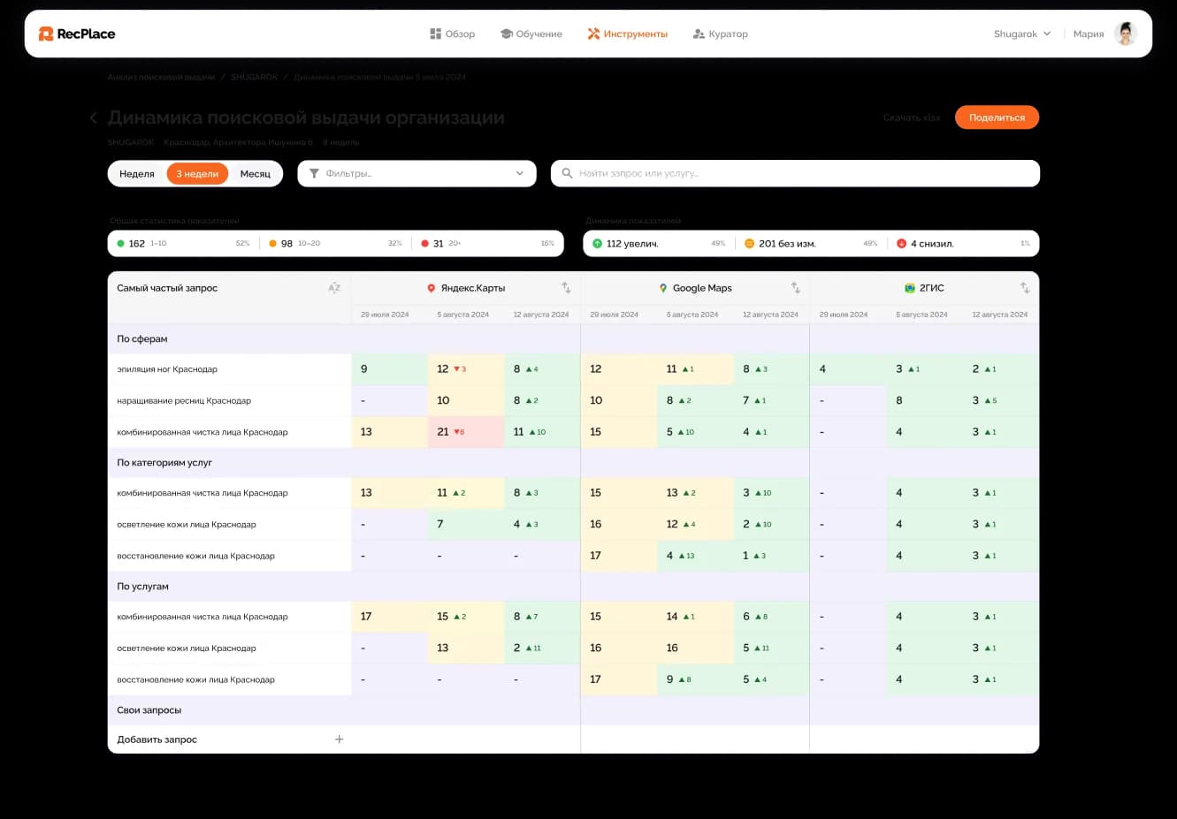Screen dimensions: 1177x819
Task: Switch the period to Месяц
Action: [x=256, y=174]
